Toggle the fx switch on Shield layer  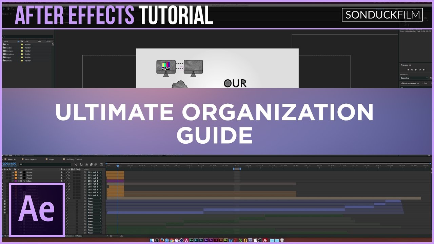pyautogui.click(x=69, y=175)
